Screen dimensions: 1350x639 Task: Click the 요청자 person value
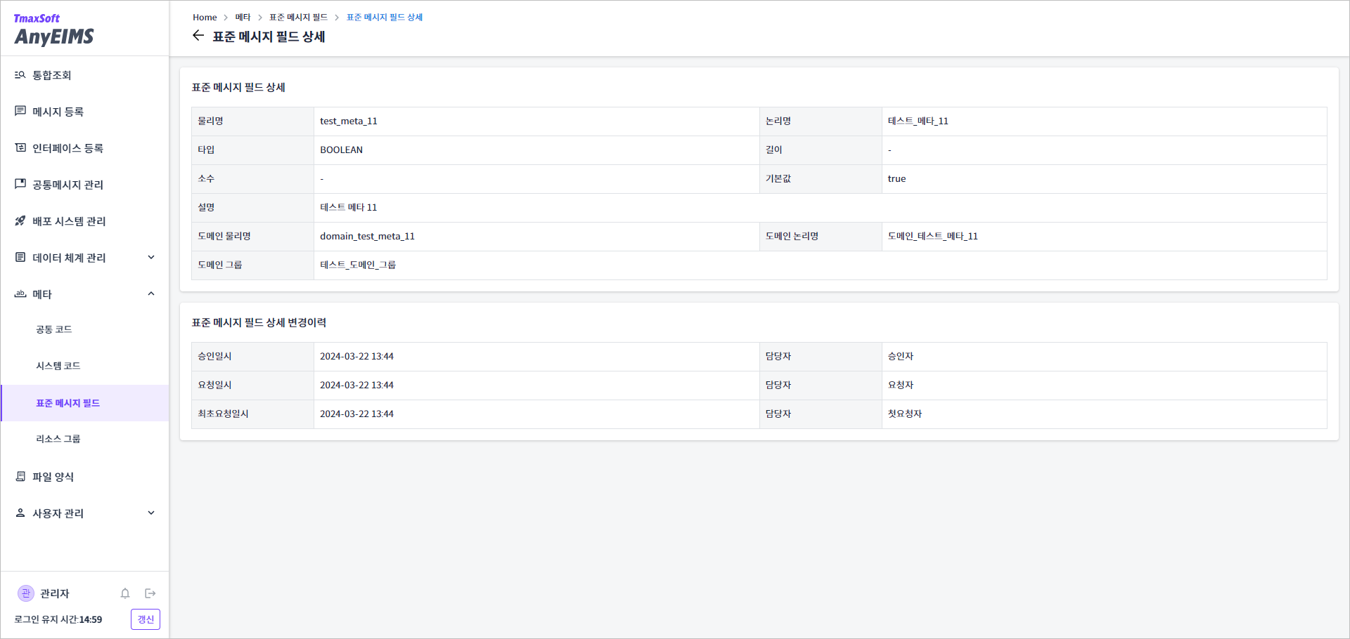(900, 385)
